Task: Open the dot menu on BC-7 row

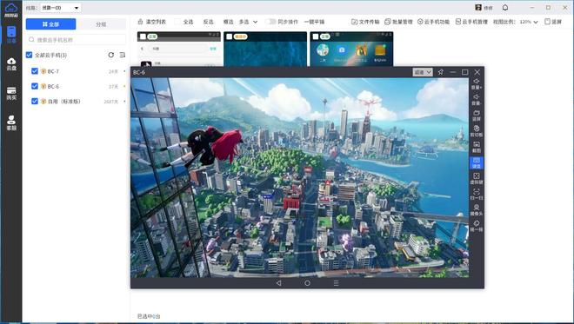Action: click(x=124, y=71)
